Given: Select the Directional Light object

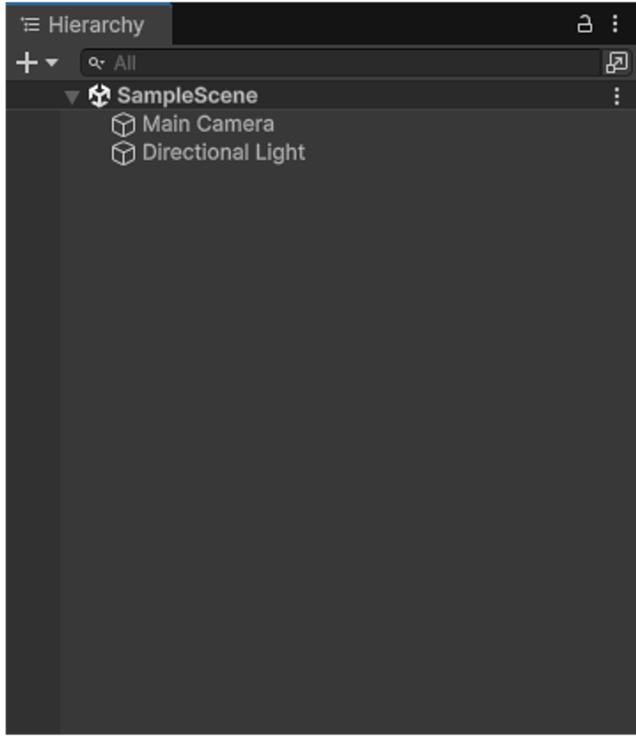Looking at the screenshot, I should click(x=223, y=154).
